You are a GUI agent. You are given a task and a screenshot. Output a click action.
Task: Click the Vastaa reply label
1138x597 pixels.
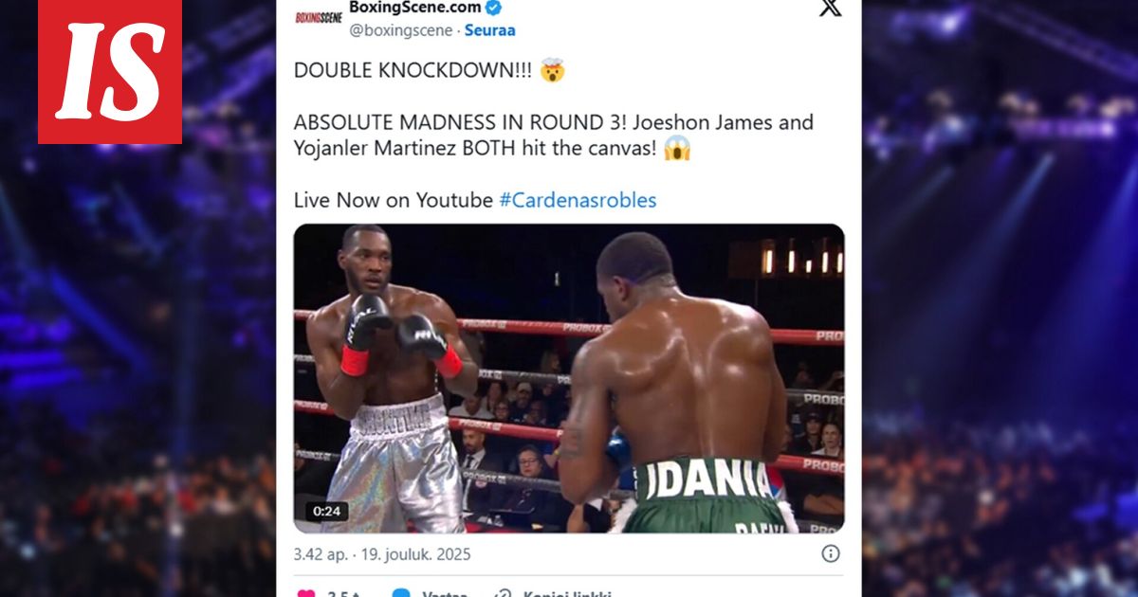pyautogui.click(x=444, y=594)
